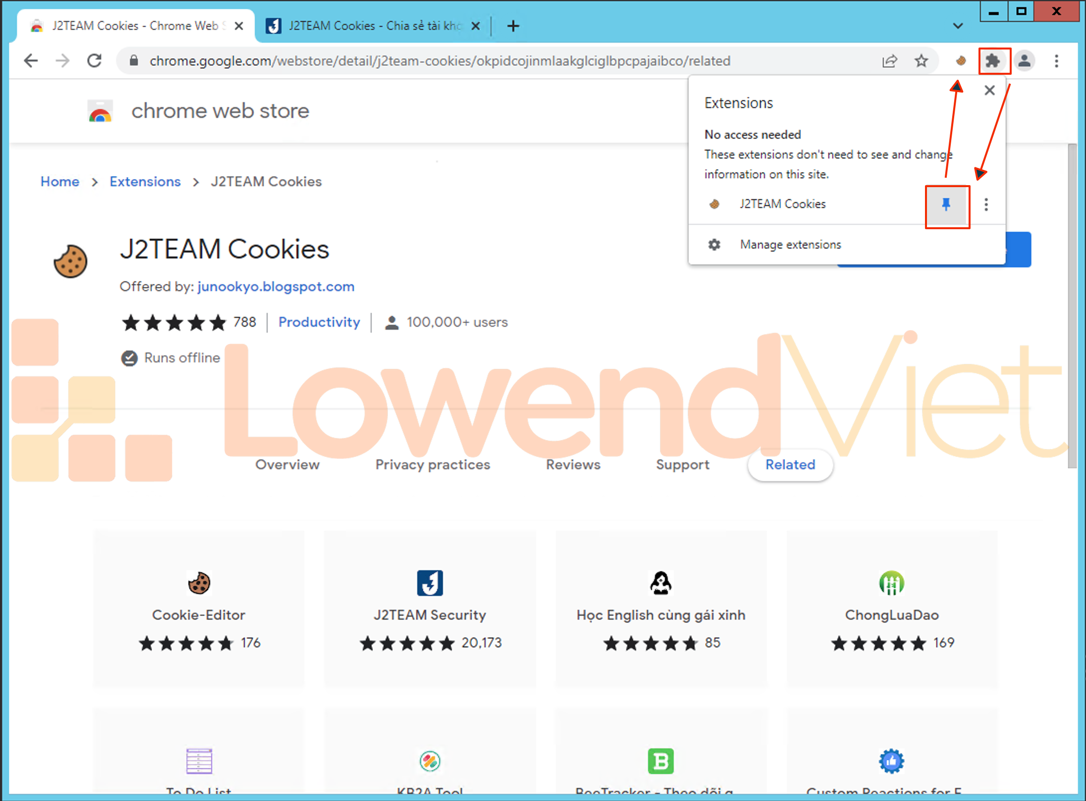1086x801 pixels.
Task: Click the large J2TEAM Cookies cookie icon
Action: 70,261
